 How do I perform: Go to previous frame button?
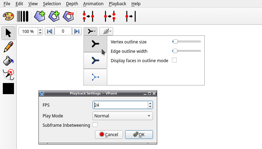pyautogui.click(x=50, y=31)
